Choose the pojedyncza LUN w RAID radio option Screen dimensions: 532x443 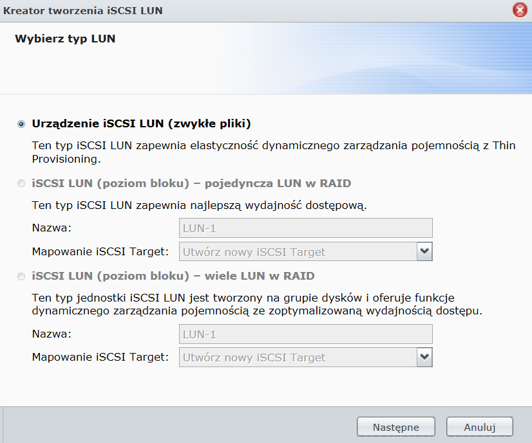click(22, 184)
